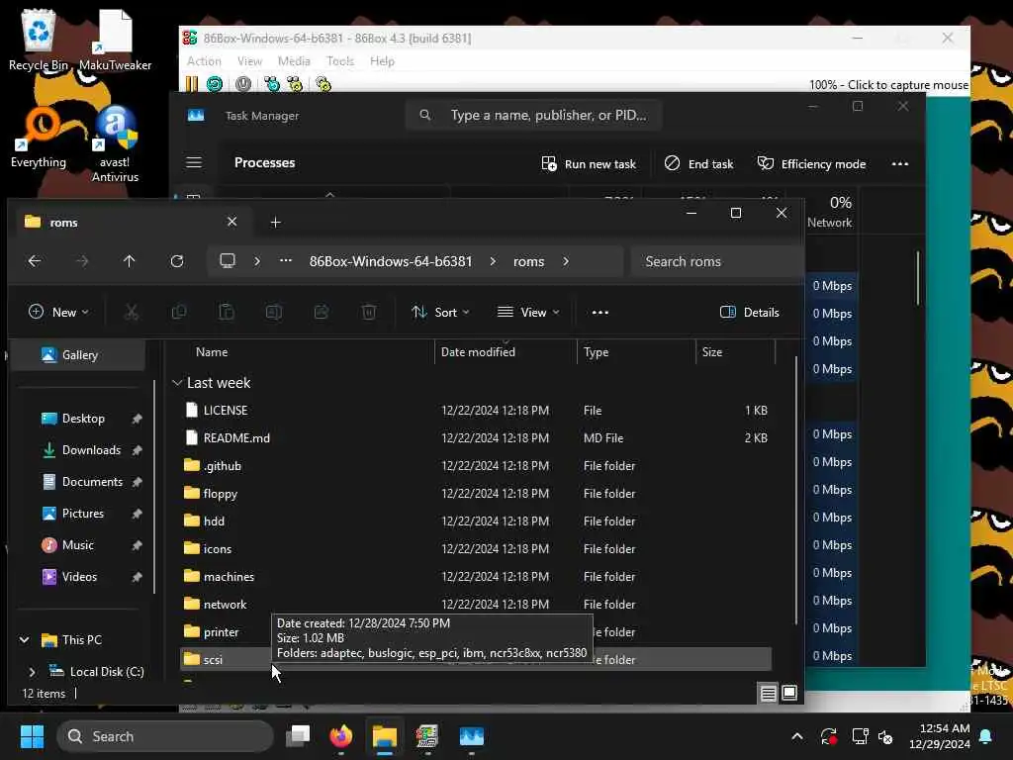This screenshot has width=1013, height=760.
Task: Click the Search roms field
Action: pos(717,261)
